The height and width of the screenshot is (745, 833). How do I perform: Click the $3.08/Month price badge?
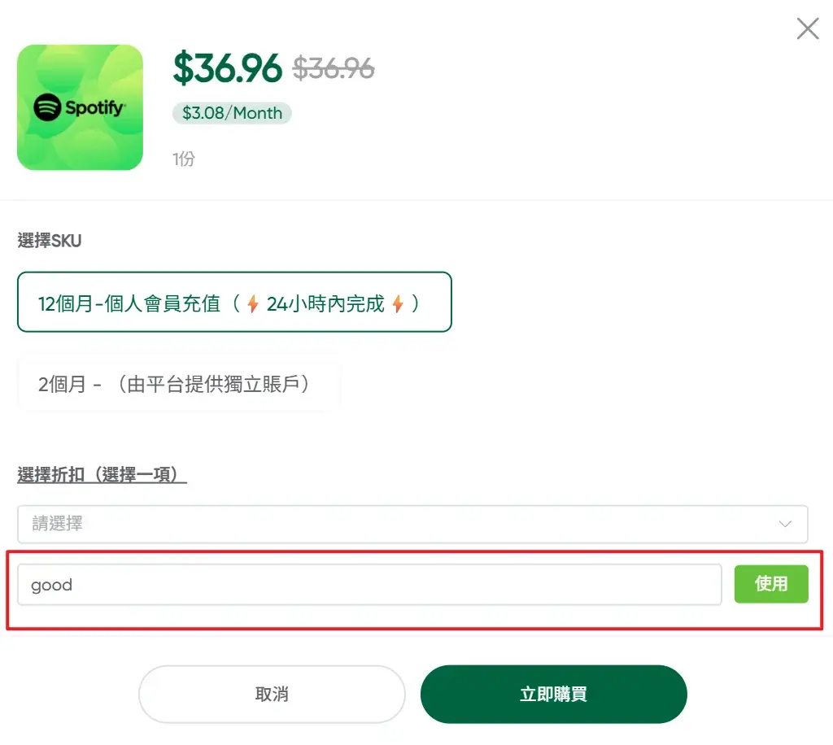point(232,113)
